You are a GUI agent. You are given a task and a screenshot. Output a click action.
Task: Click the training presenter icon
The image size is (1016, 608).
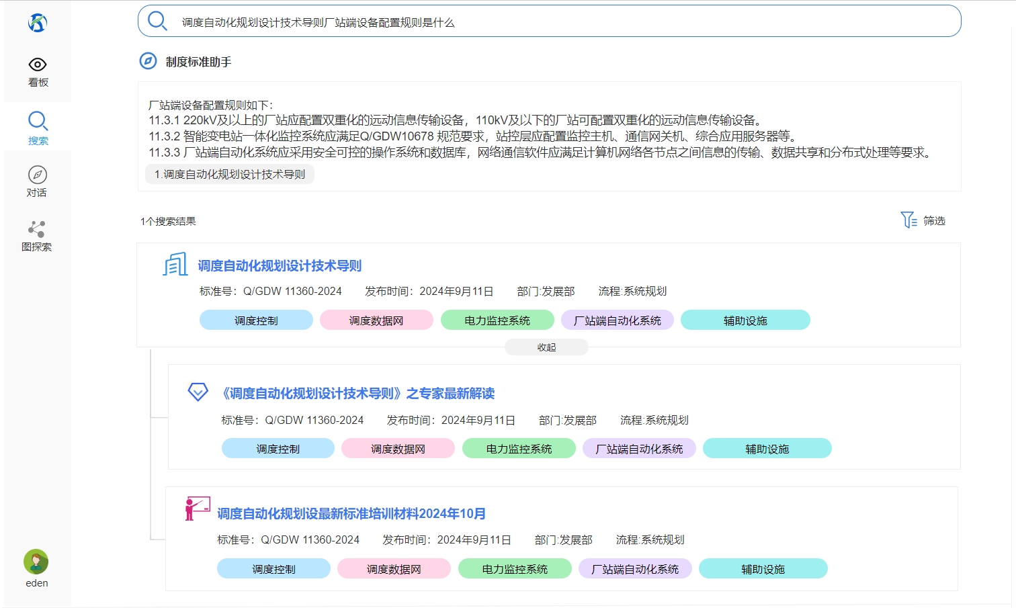click(x=198, y=509)
